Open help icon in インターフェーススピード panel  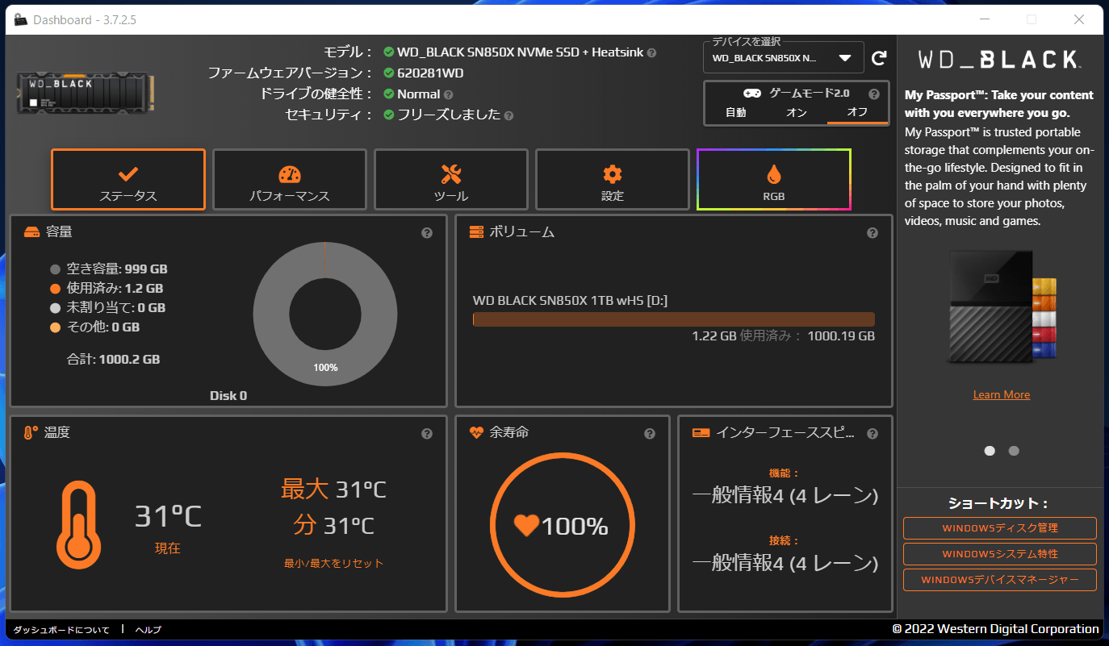(x=873, y=434)
